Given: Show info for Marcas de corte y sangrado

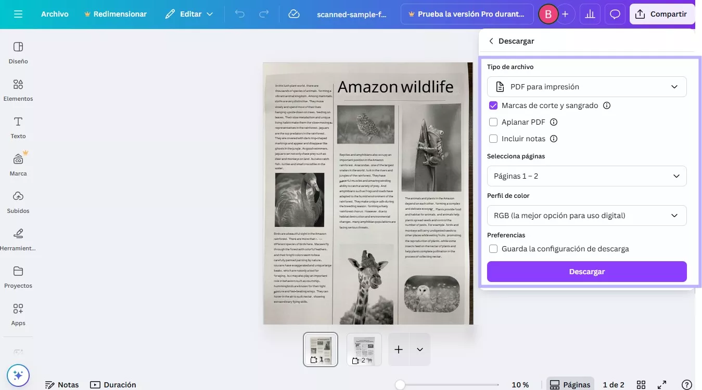Looking at the screenshot, I should [x=606, y=105].
